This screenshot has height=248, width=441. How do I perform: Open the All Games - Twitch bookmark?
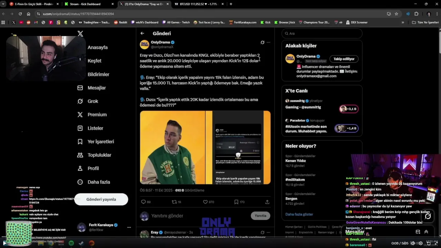click(175, 22)
